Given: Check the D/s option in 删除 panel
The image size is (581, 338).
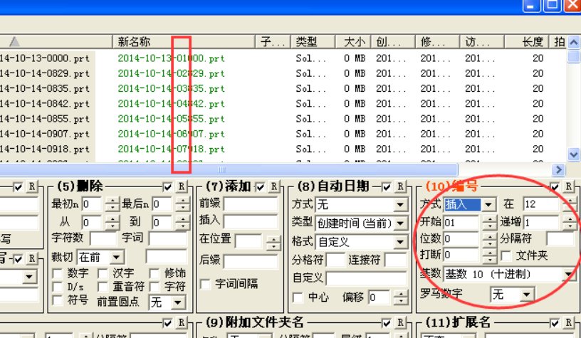Looking at the screenshot, I should click(x=58, y=287).
